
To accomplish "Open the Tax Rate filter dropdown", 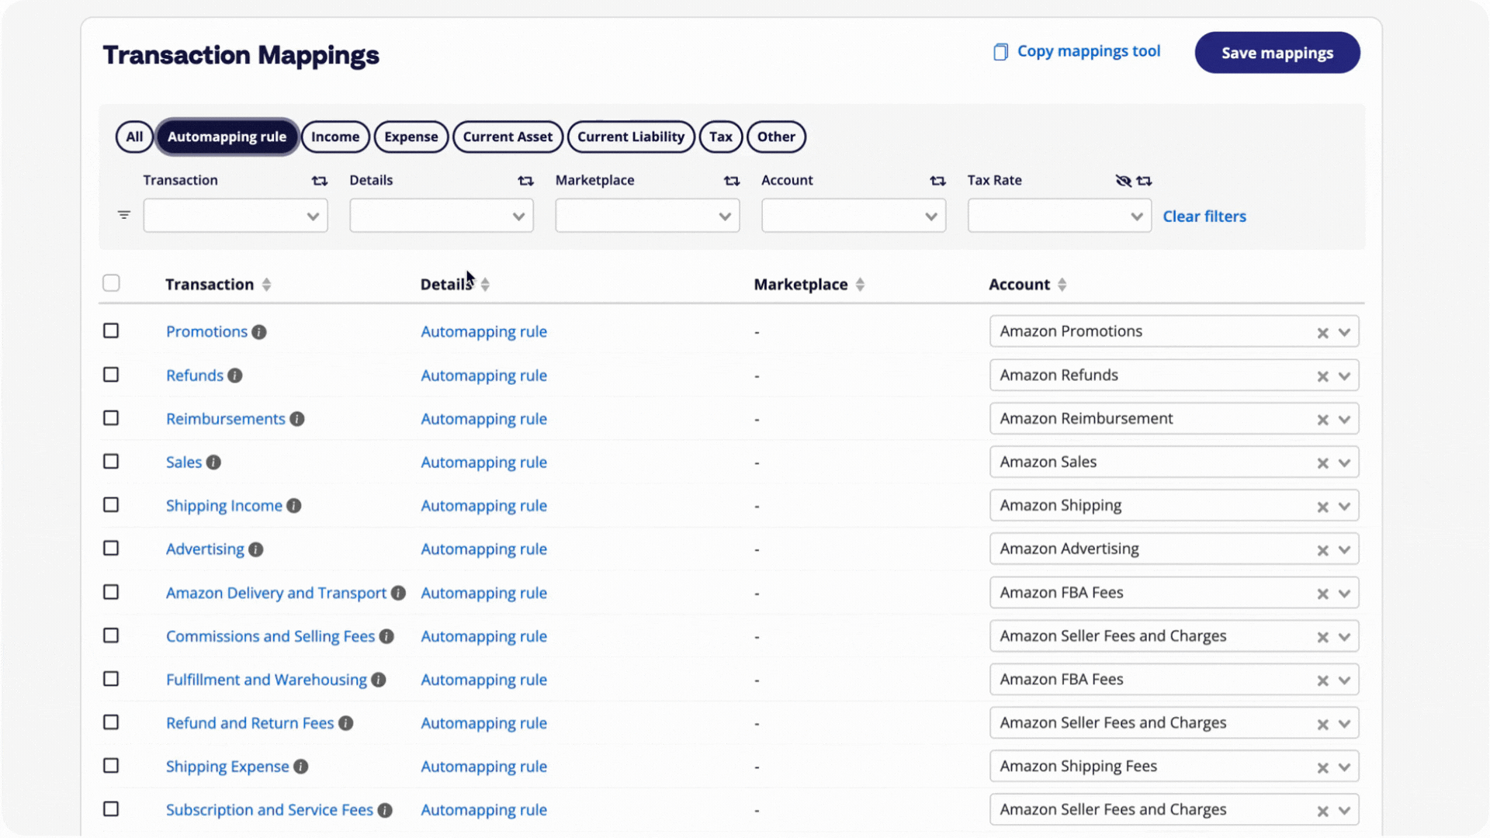I will click(1059, 216).
